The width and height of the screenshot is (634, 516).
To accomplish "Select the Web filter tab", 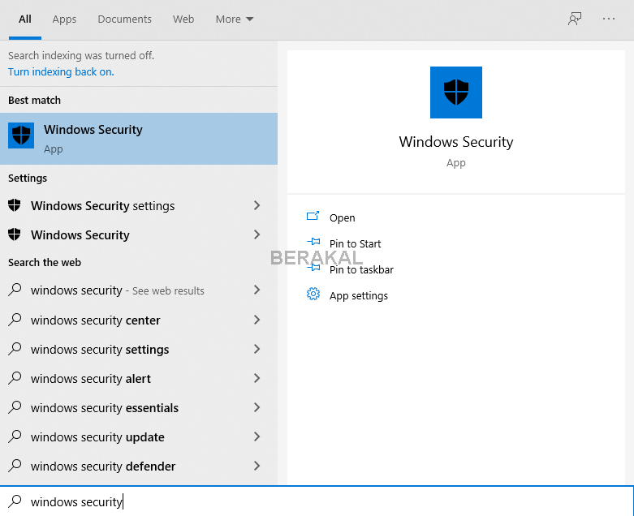I will (x=183, y=19).
